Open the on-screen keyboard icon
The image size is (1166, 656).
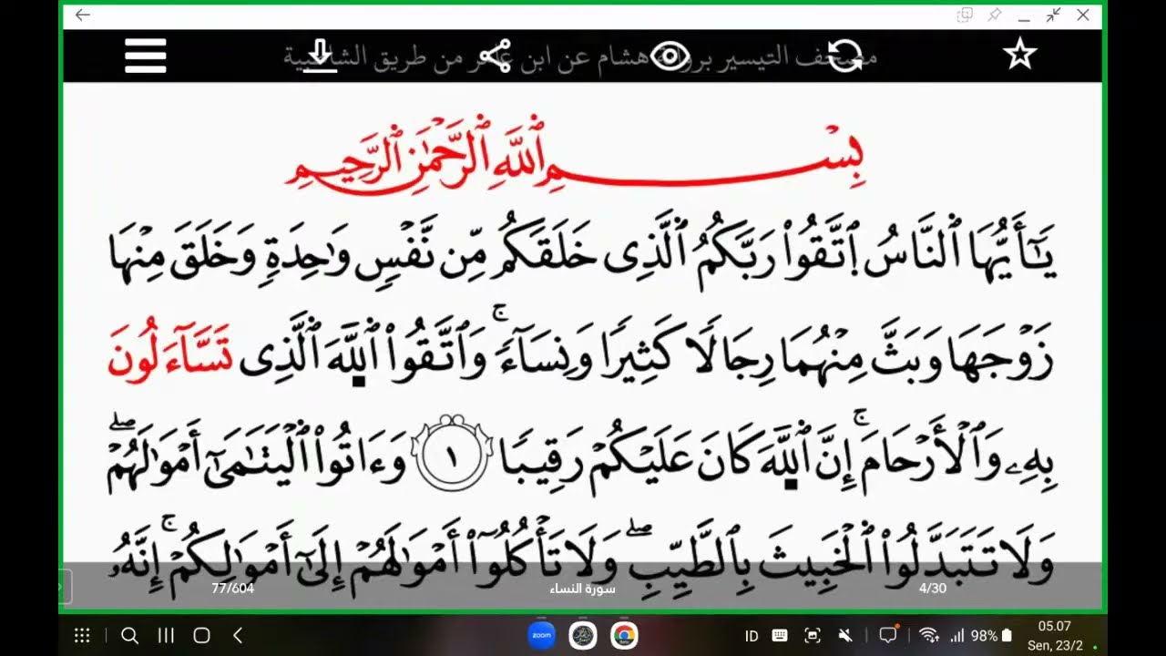coord(781,636)
